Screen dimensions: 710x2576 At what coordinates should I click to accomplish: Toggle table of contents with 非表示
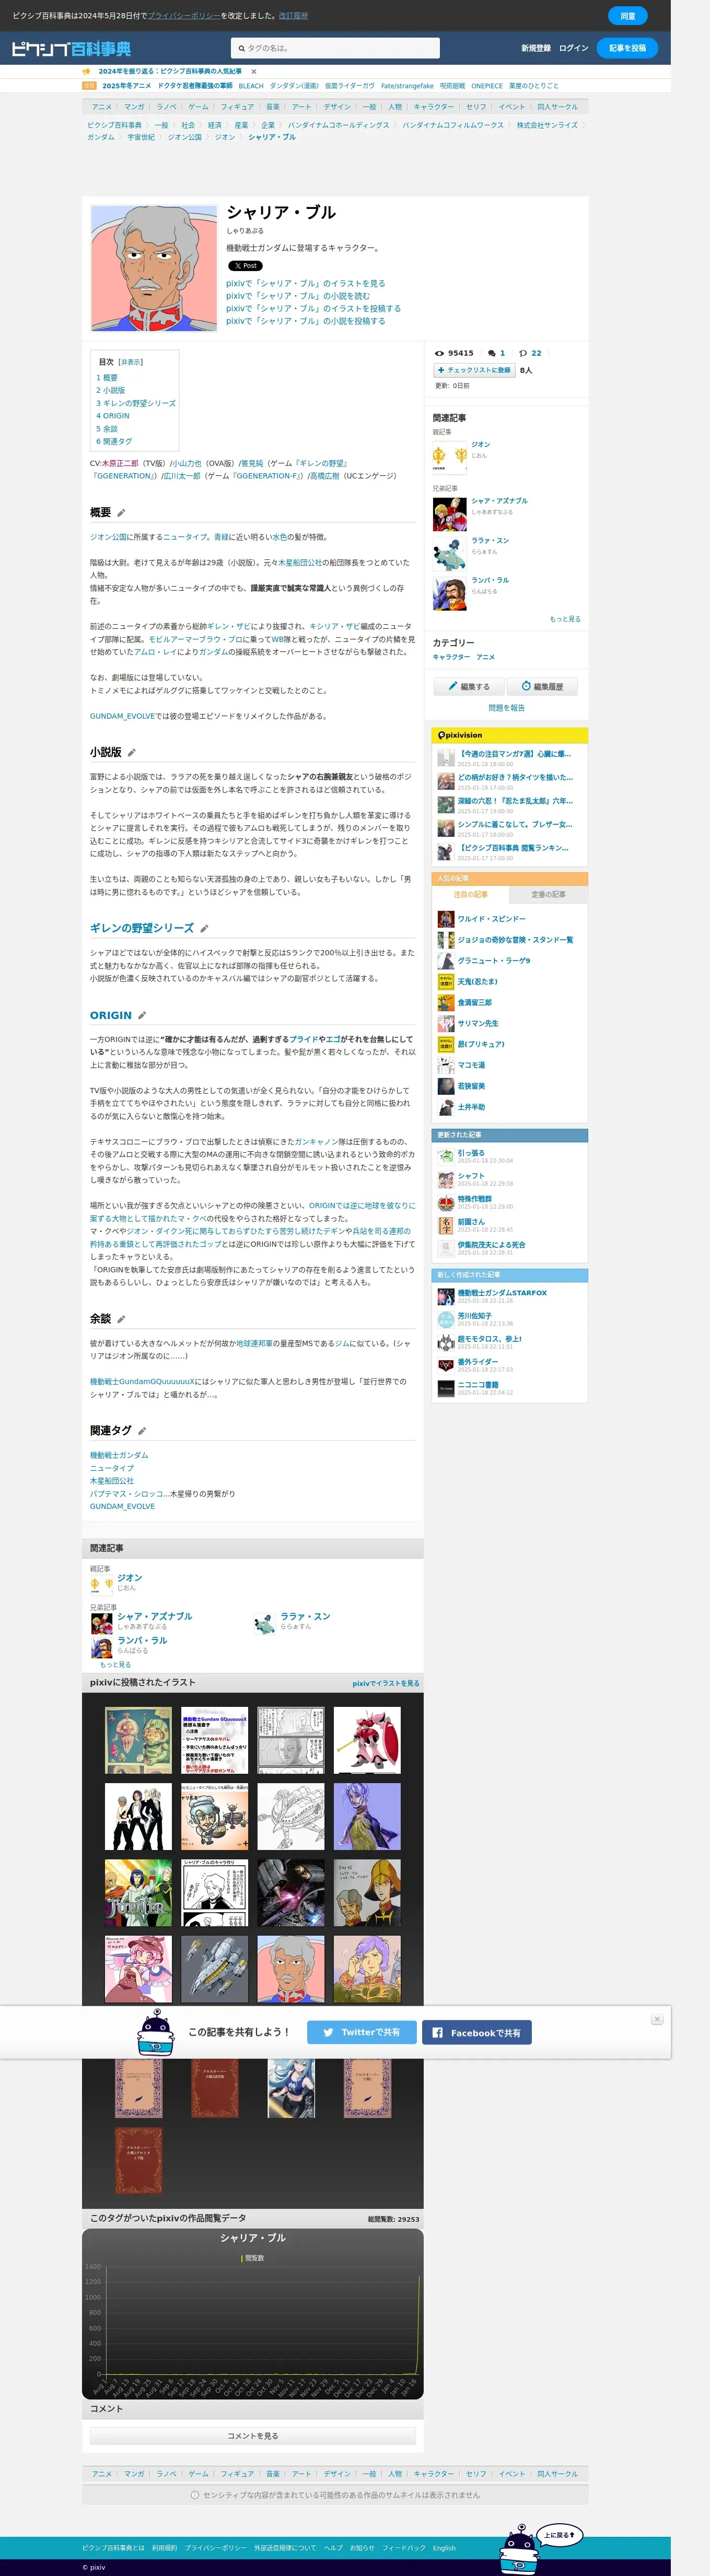tap(130, 362)
